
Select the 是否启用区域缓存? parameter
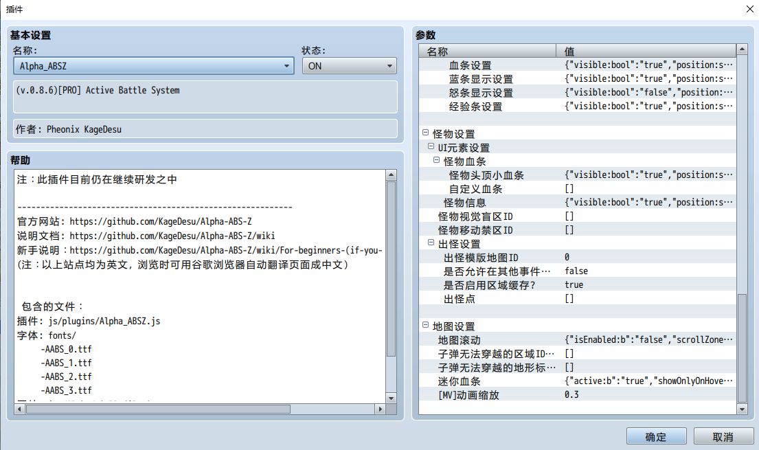(578, 285)
